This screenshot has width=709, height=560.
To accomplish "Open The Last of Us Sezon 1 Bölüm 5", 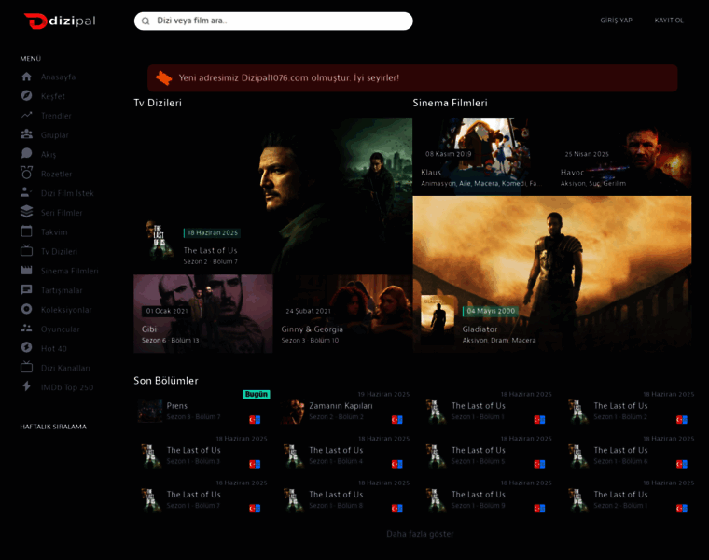I will pos(485,455).
